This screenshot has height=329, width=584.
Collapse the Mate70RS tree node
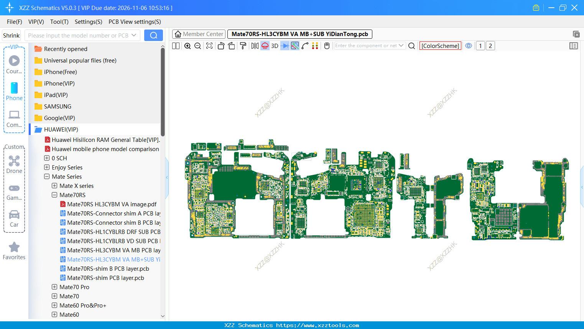click(x=54, y=195)
